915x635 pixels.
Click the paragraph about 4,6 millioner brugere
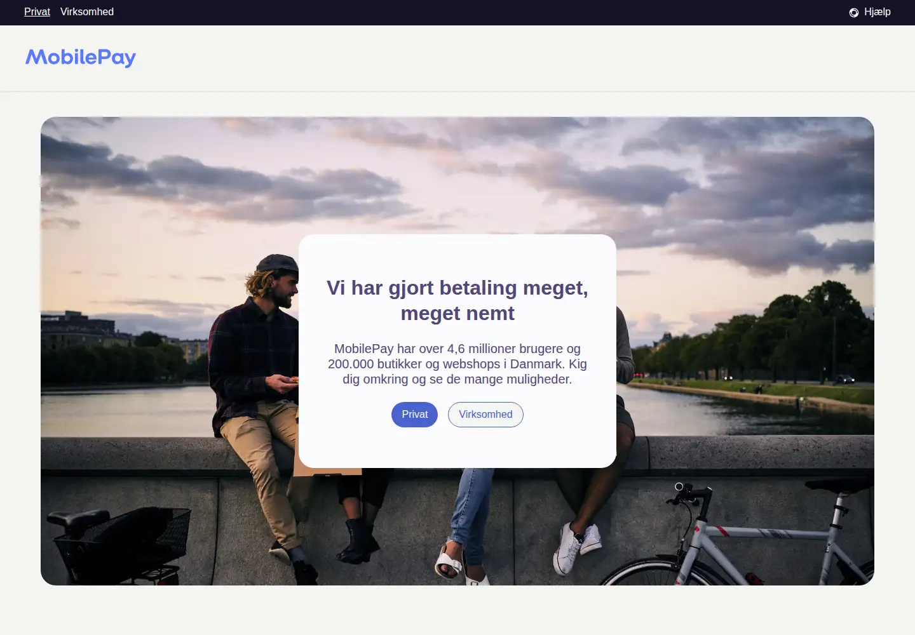point(457,364)
